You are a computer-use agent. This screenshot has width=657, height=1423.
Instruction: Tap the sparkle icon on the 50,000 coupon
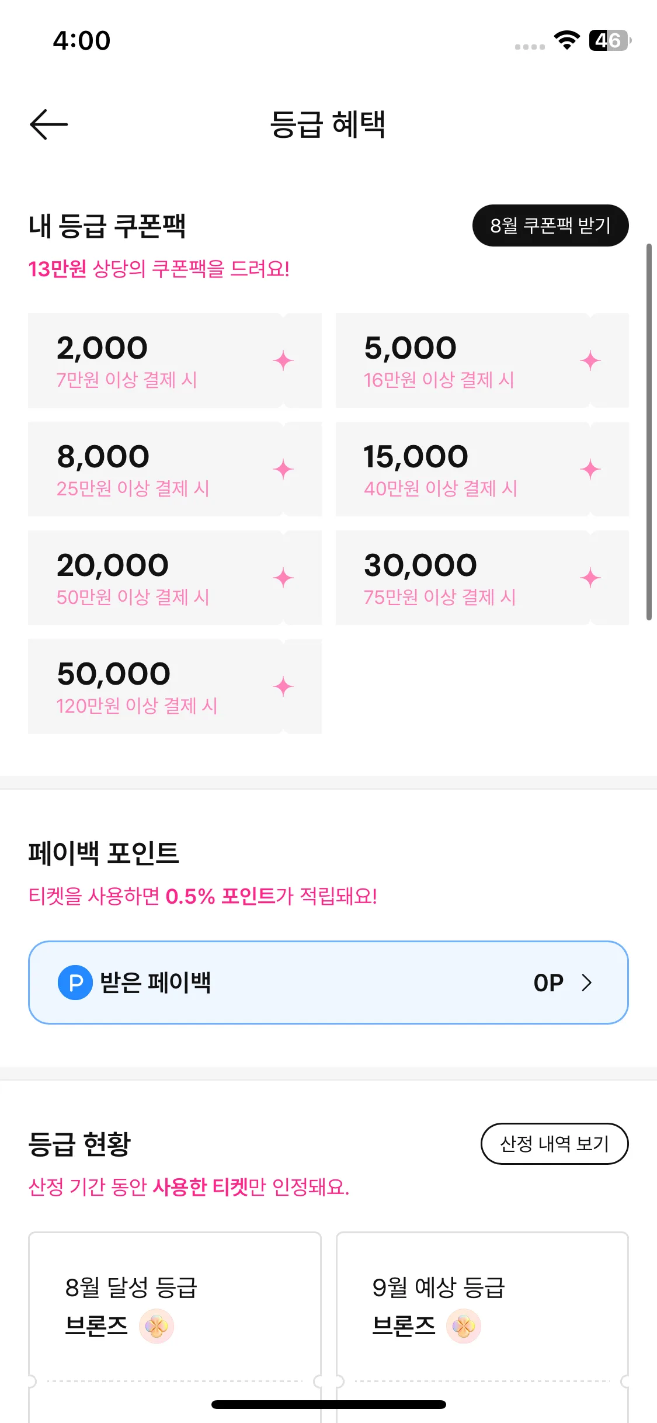(283, 686)
